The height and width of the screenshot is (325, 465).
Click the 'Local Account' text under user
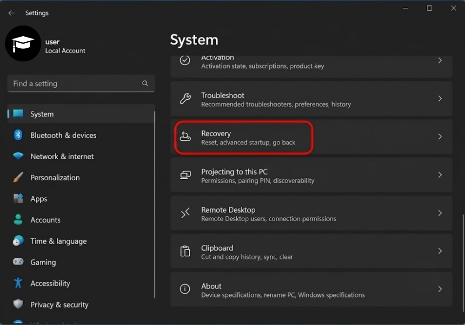[x=65, y=51]
